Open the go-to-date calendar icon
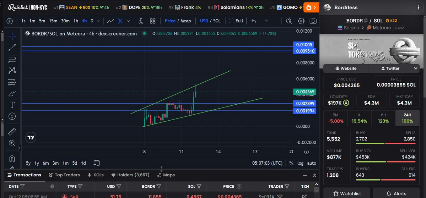Image resolution: width=426 pixels, height=198 pixels. tap(96, 163)
